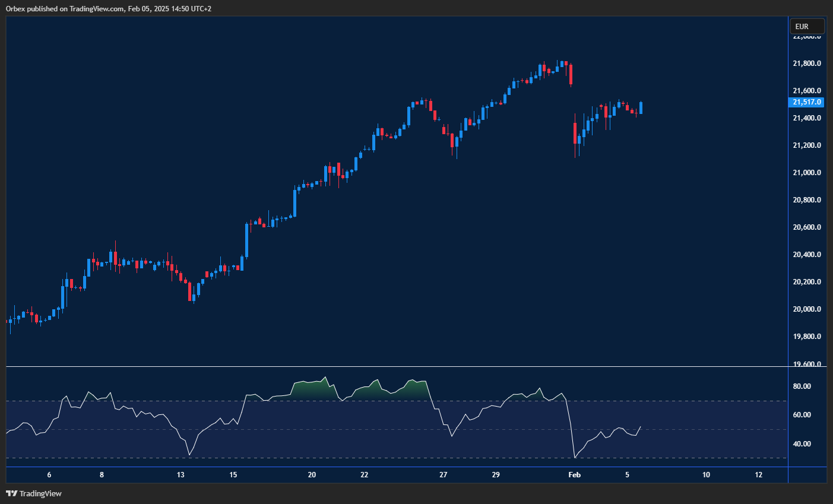833x504 pixels.
Task: Click the 80.00 RSI scale label
Action: pos(802,386)
